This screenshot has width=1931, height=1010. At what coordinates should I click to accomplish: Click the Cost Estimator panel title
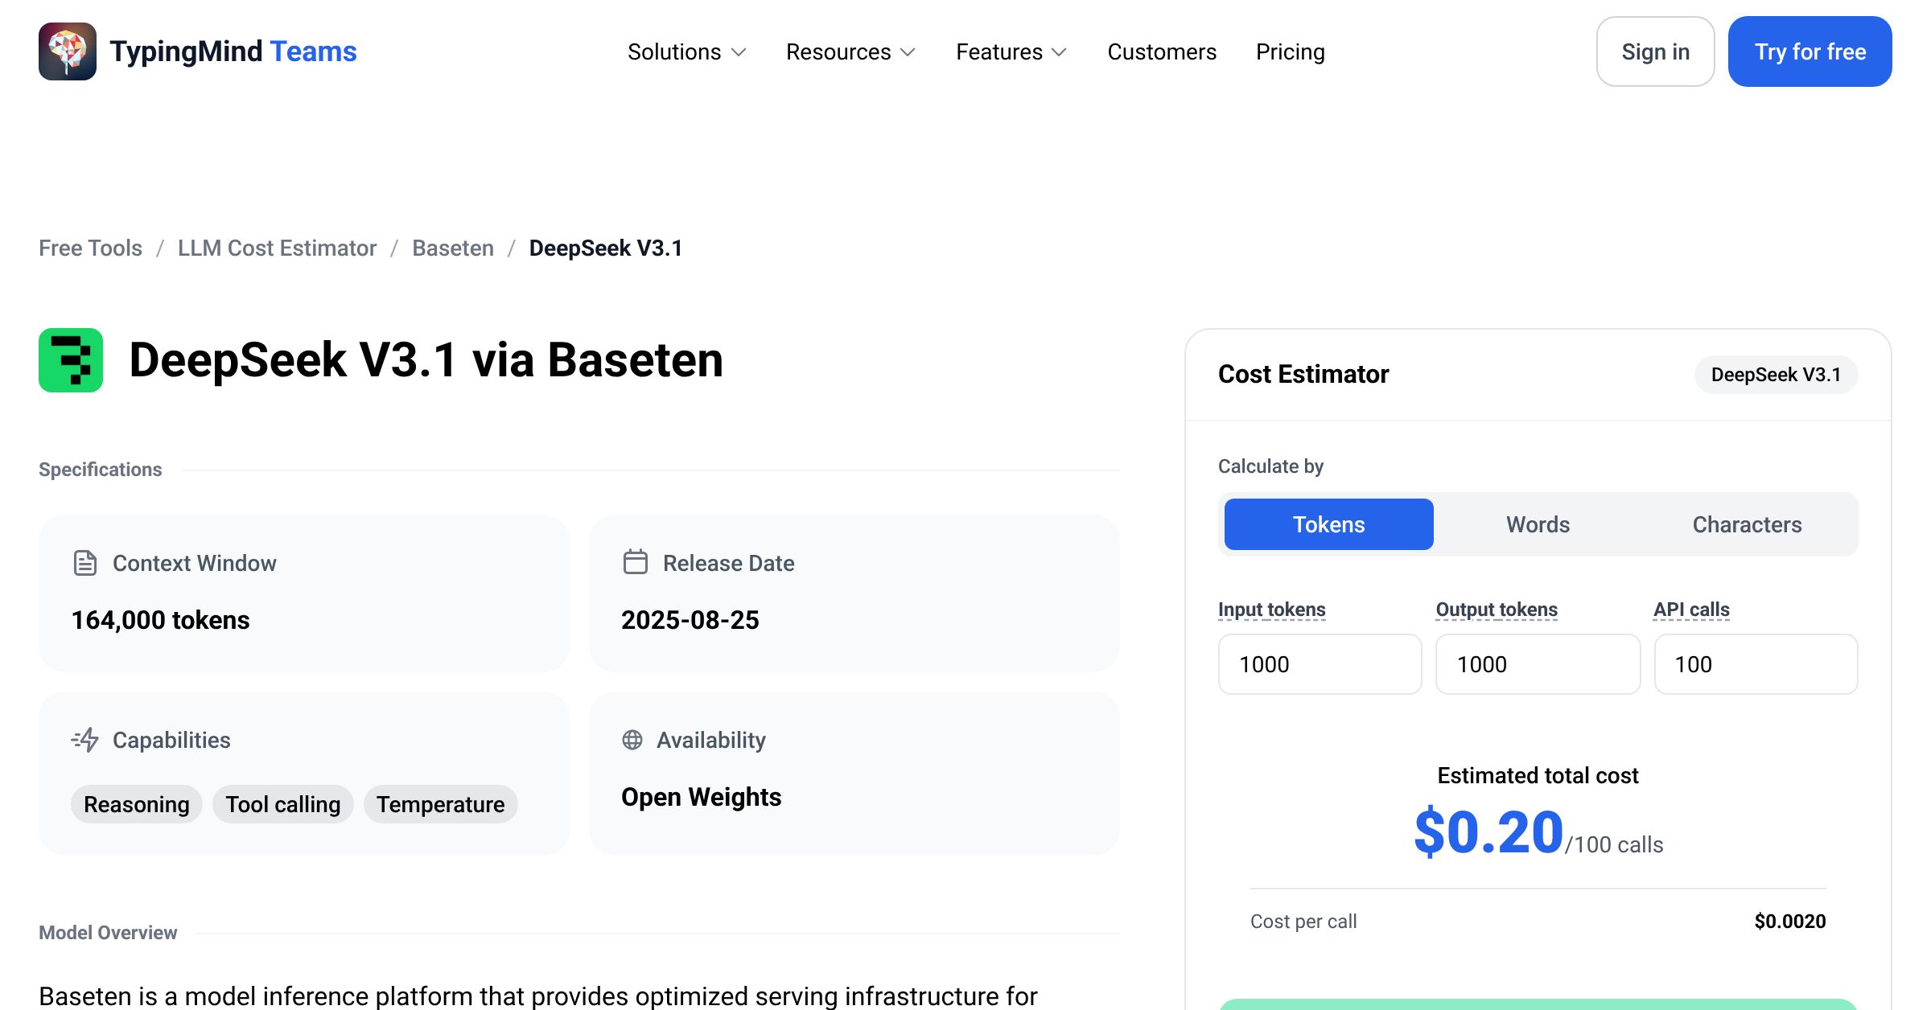(x=1303, y=374)
